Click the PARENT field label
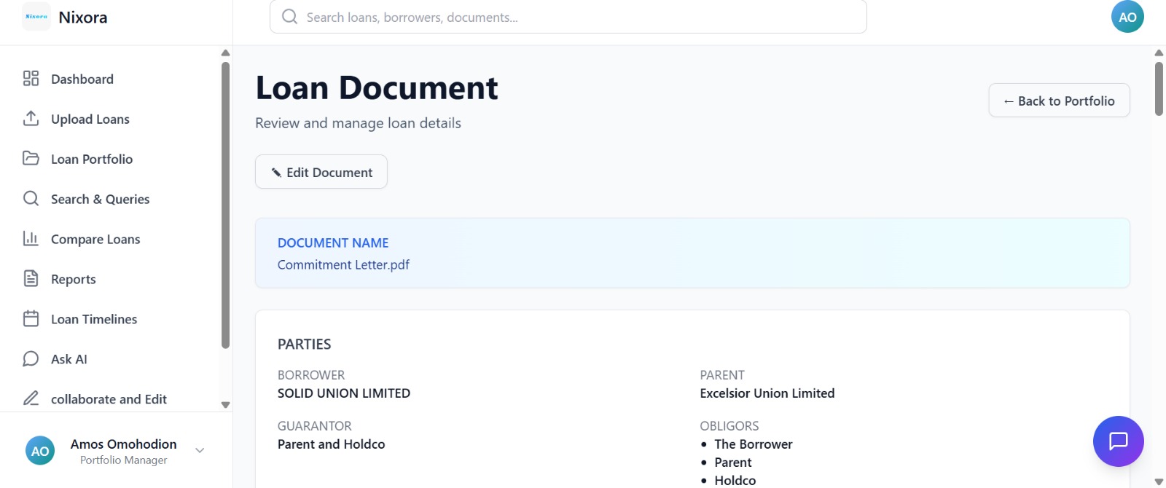Screen dimensions: 1166x488 (x=721, y=375)
